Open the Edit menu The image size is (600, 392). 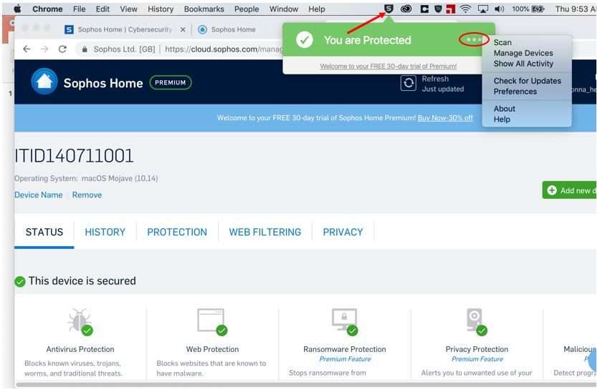(103, 9)
